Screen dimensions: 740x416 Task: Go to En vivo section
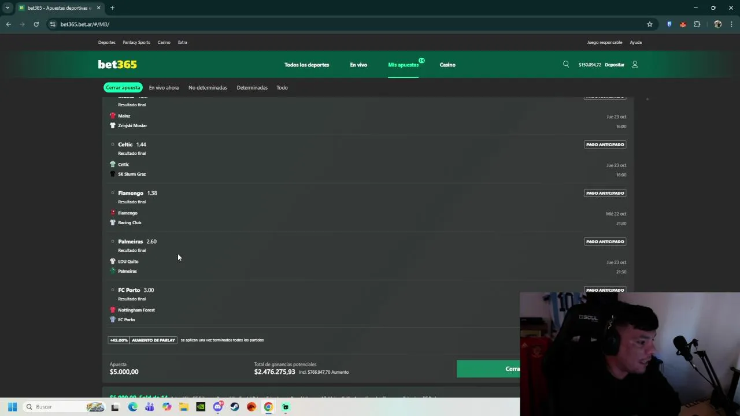pos(358,65)
